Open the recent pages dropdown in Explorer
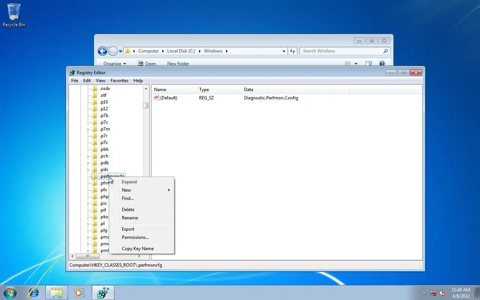The width and height of the screenshot is (480, 300). click(121, 51)
